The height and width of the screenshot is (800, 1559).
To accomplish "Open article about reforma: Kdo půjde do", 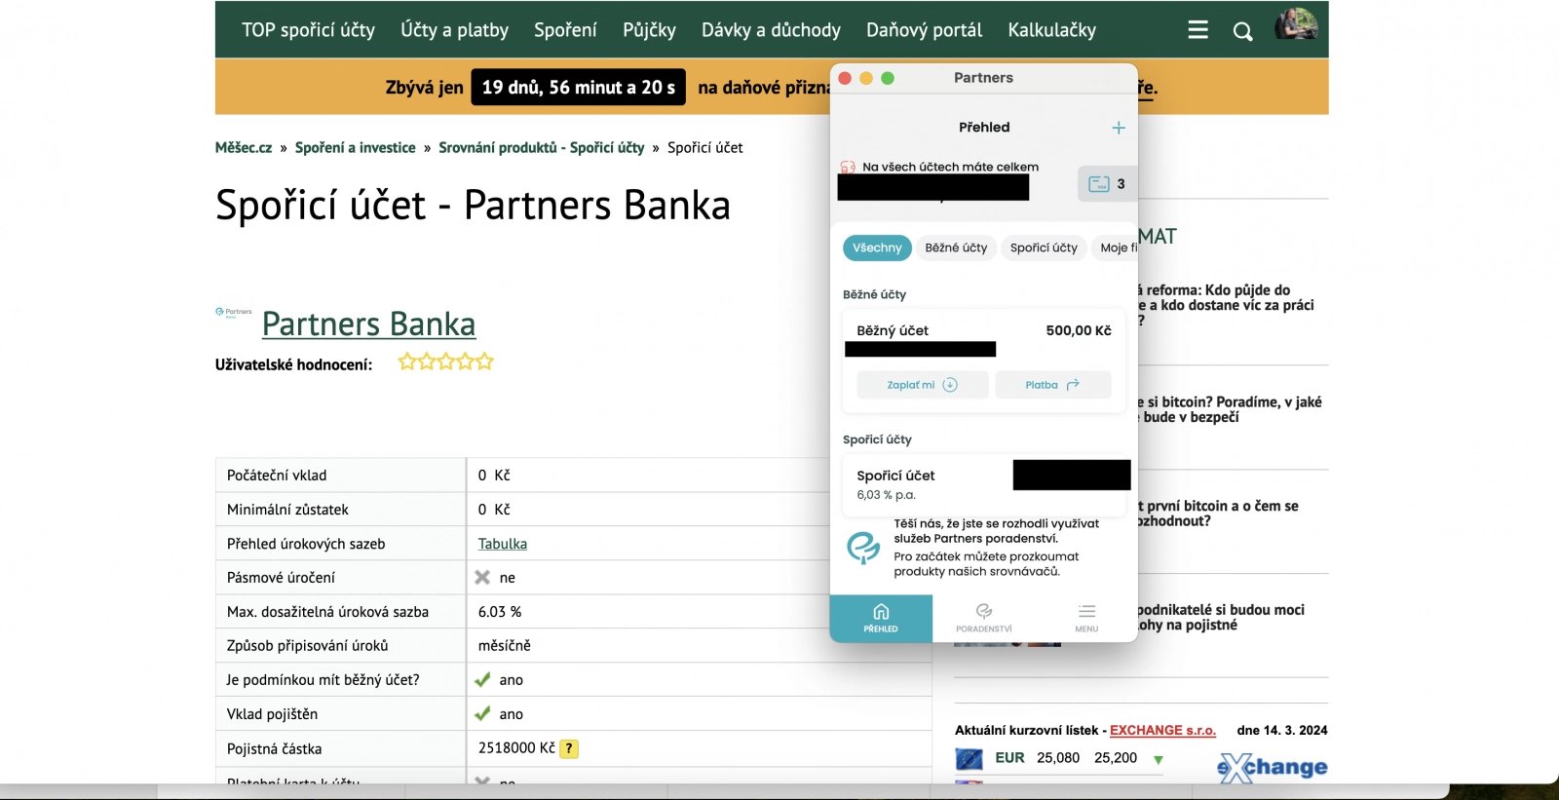I will point(1226,305).
